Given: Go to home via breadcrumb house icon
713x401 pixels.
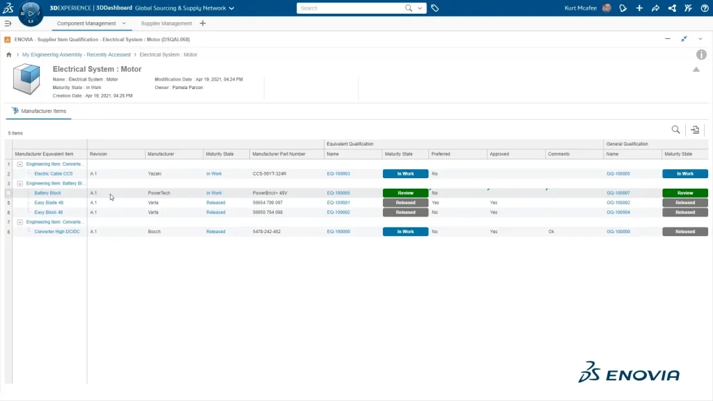Looking at the screenshot, I should [x=8, y=54].
